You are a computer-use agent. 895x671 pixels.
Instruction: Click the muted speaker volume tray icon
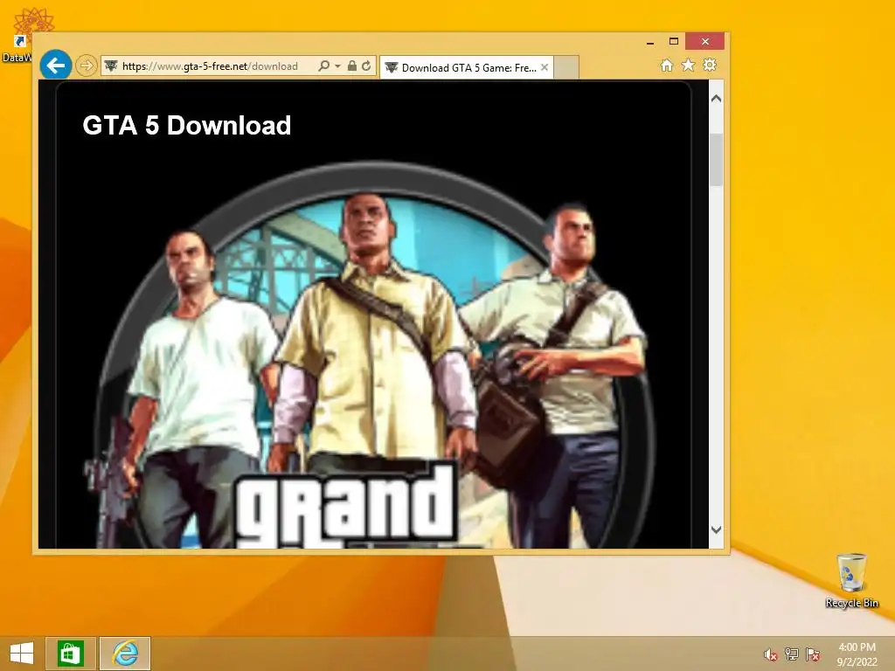tap(771, 654)
